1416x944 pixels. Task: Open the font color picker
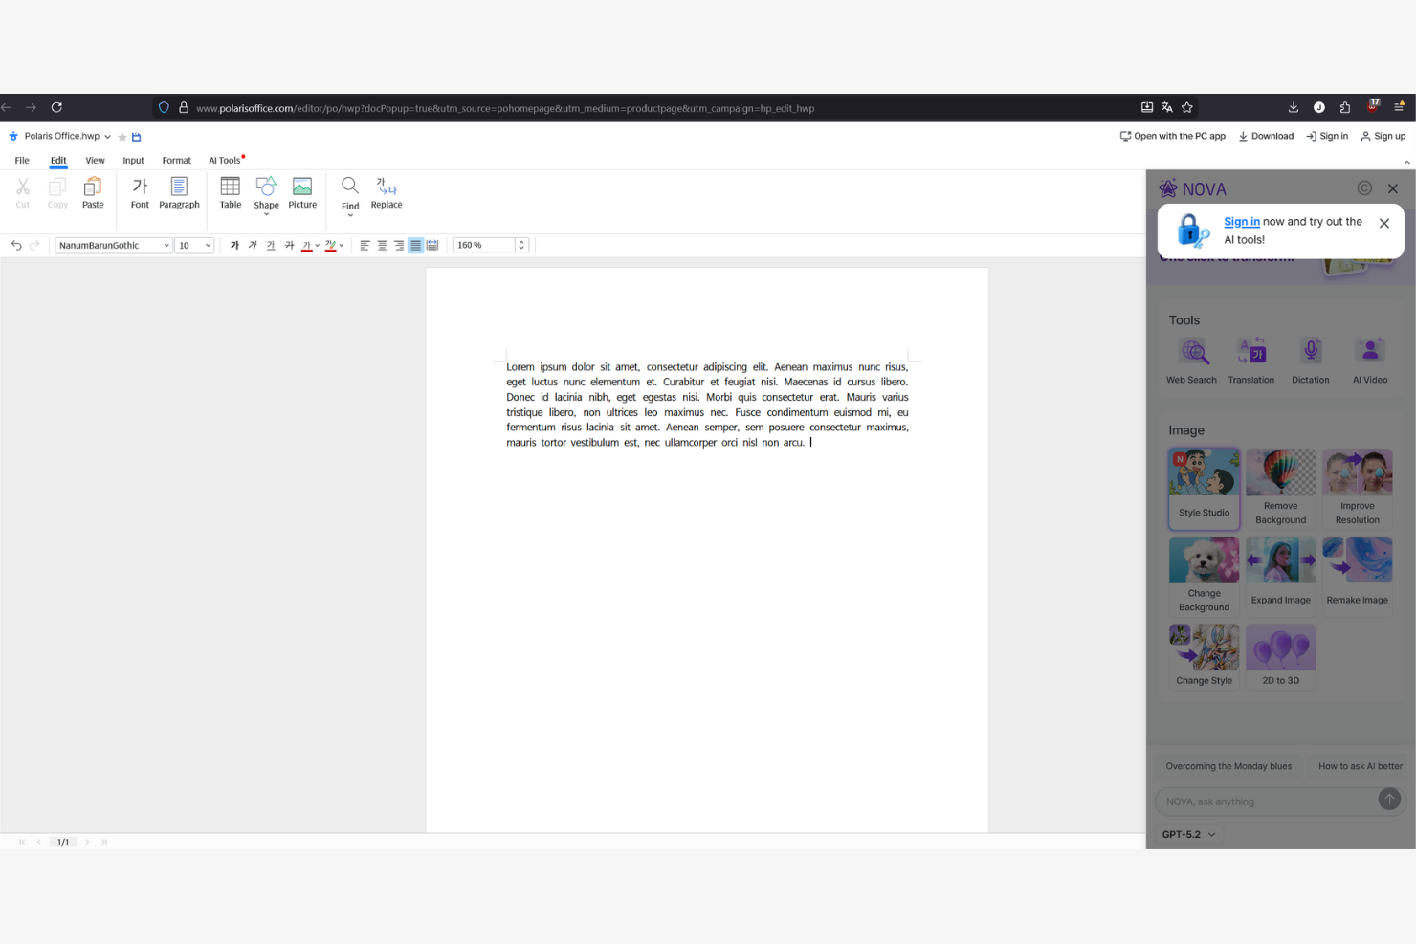click(x=308, y=245)
